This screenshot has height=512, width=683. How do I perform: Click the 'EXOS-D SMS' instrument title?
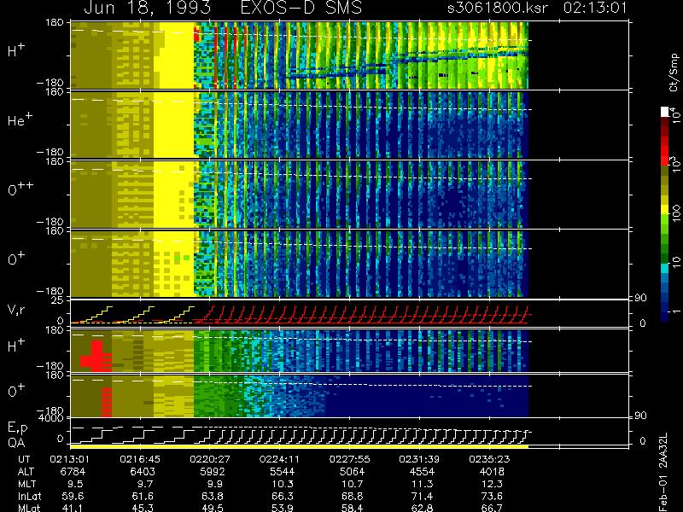[301, 8]
